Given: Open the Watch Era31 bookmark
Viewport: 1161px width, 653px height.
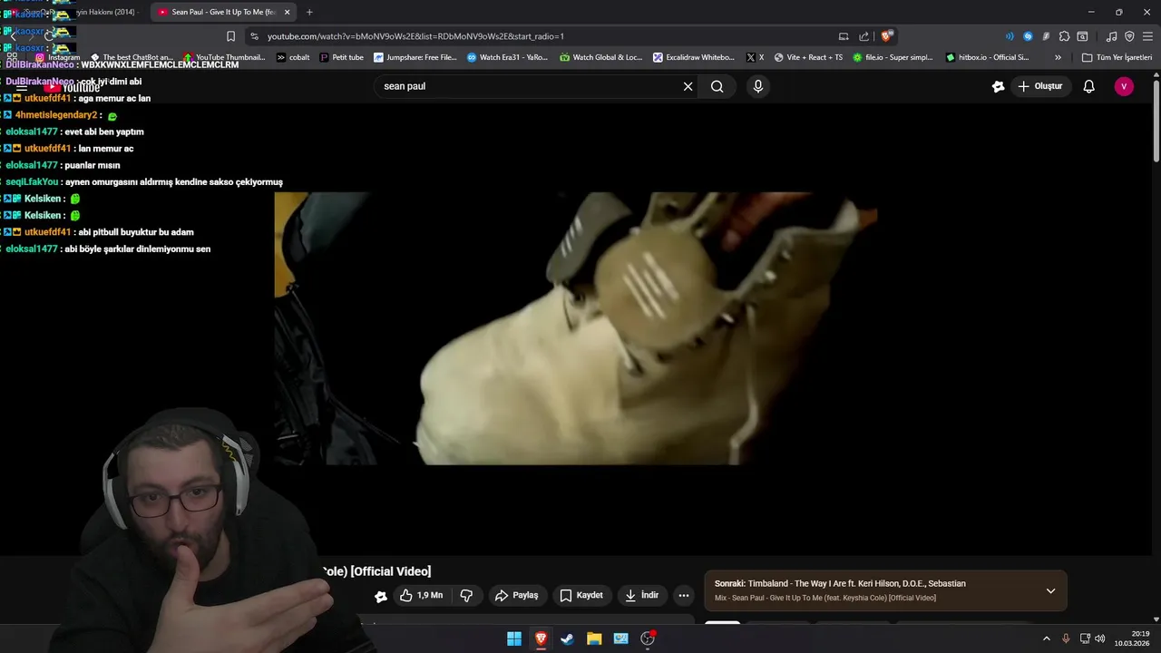Looking at the screenshot, I should 507,57.
